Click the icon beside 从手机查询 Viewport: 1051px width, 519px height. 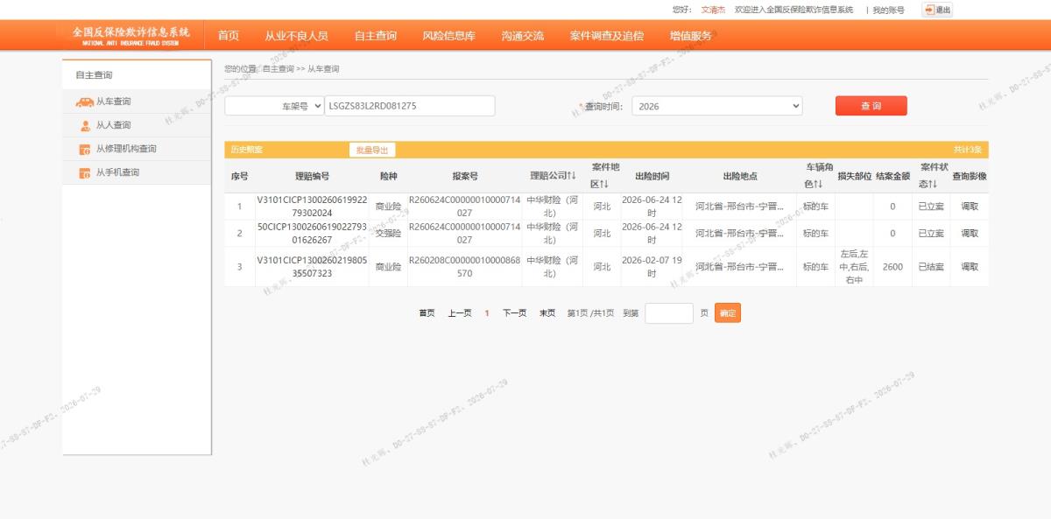[x=85, y=173]
